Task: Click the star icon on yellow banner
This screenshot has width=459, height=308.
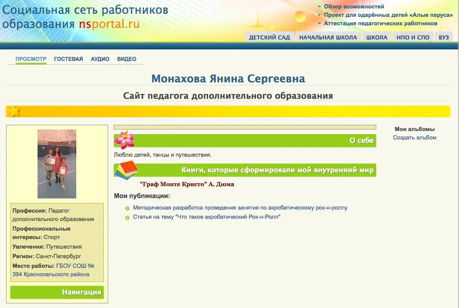Action: [14, 111]
